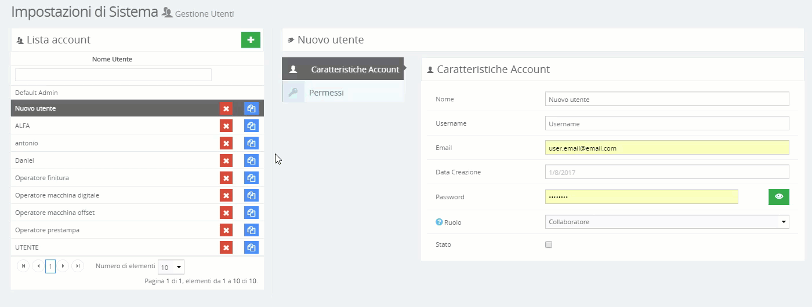Show password with the eye button

coord(778,197)
